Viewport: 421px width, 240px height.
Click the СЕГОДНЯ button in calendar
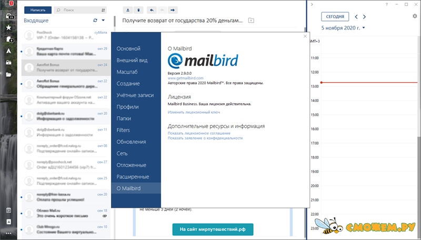[x=335, y=17]
